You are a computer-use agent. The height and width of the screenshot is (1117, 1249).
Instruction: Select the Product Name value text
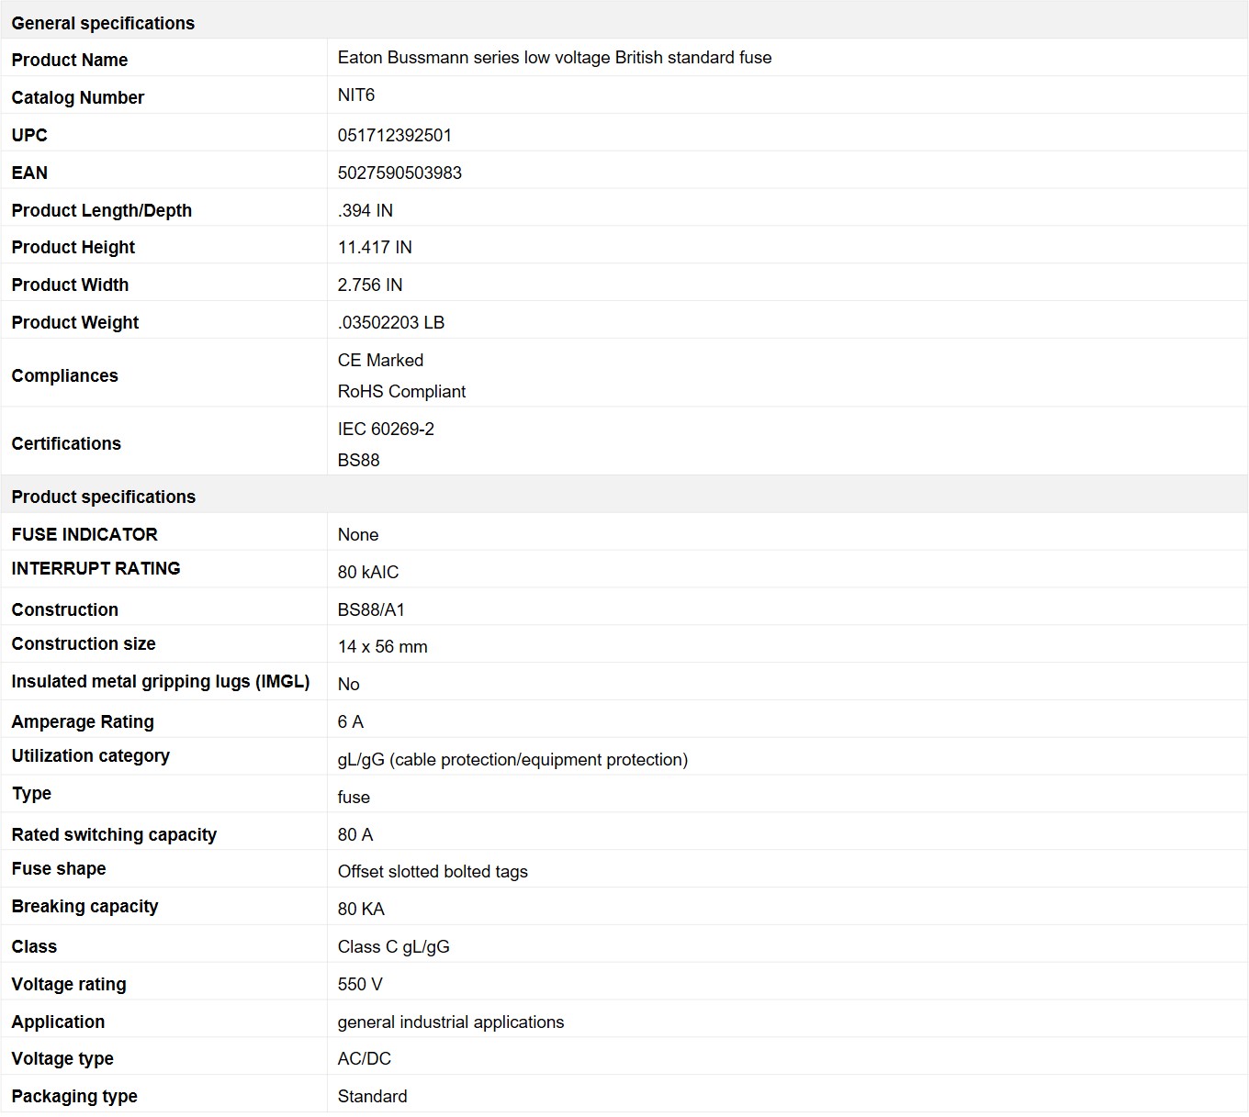click(x=554, y=58)
